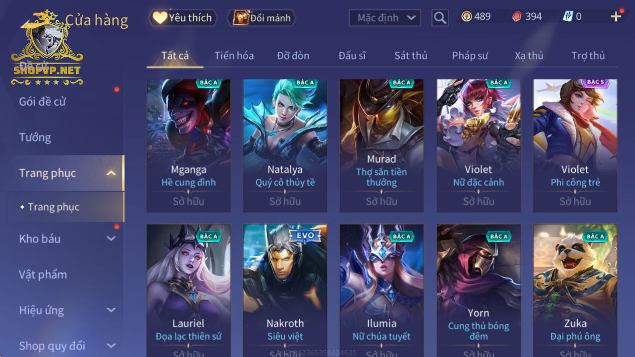Switch to the Sát thủ tab
The width and height of the screenshot is (635, 357).
click(411, 55)
